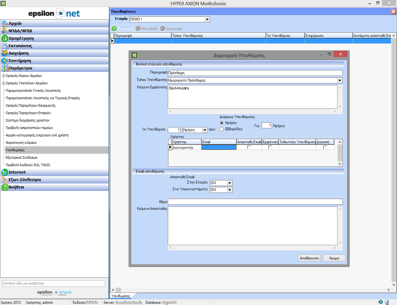Image resolution: width=397 pixels, height=305 pixels.
Task: Click the Αποθήκευση button
Action: click(309, 258)
